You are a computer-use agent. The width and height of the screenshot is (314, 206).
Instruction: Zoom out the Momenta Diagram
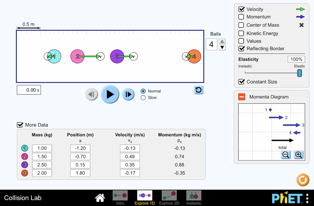[286, 155]
